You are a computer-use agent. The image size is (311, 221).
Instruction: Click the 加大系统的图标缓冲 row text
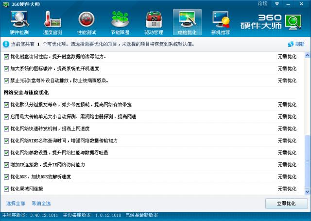(54, 69)
